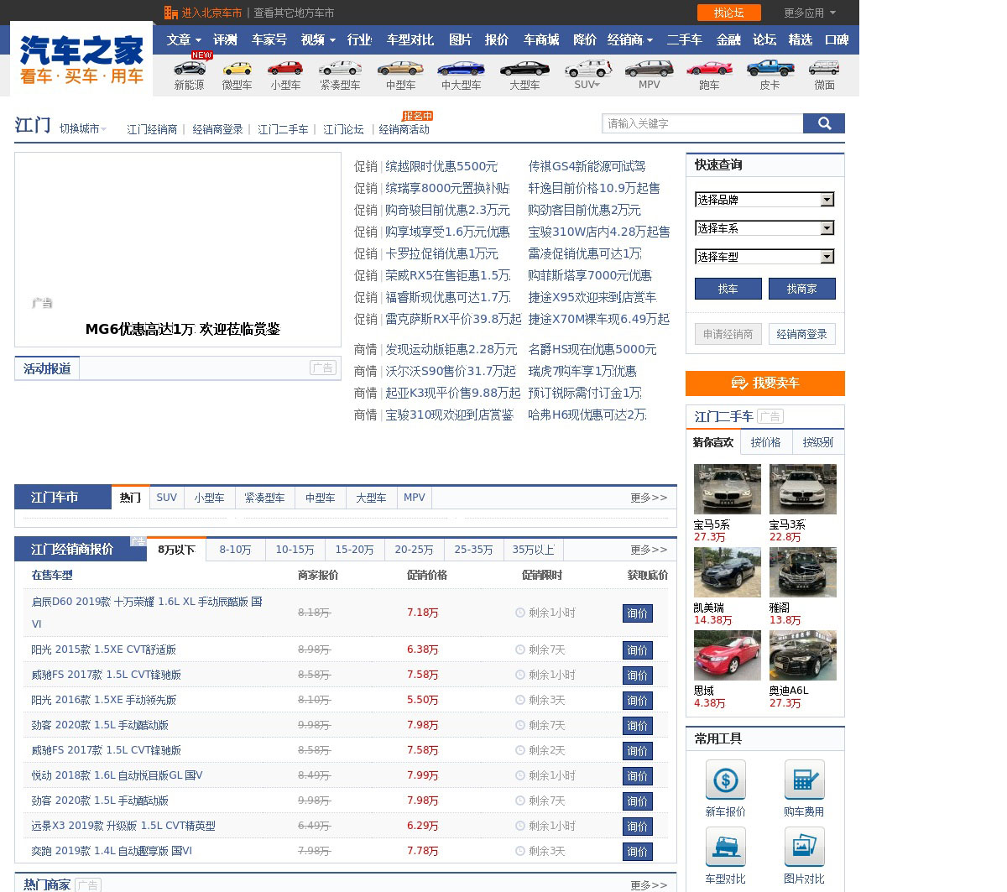Click the 找车 button

pos(728,289)
